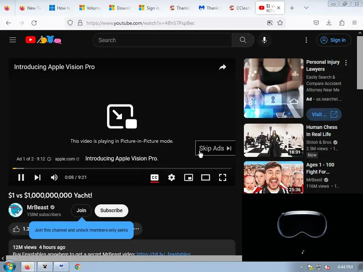Screen dimensions: 363x272
Task: Open the bit.ly feastables link
Action: pyautogui.click(x=163, y=254)
